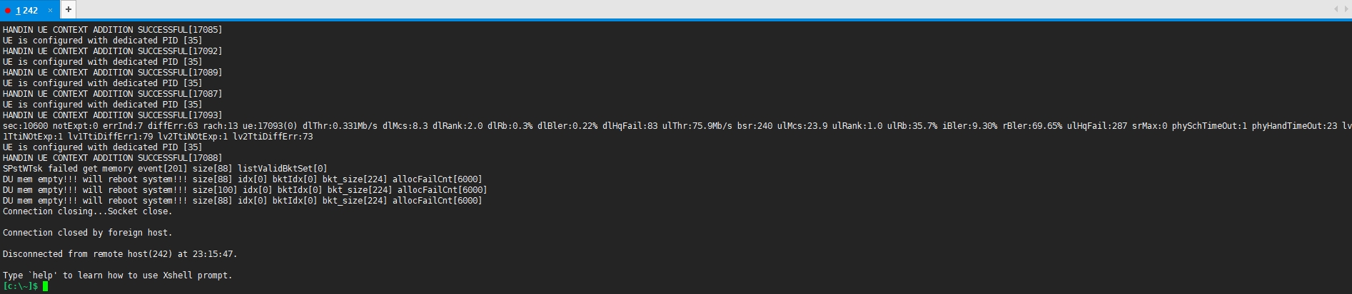
Task: Click the 'DU mem empty' line with size[100]
Action: (x=245, y=190)
